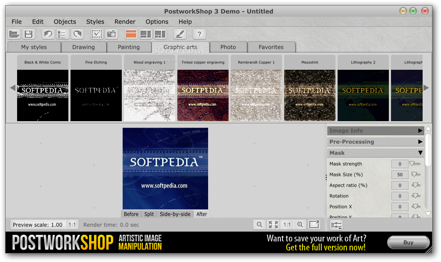
Task: Open an image with the folder icon
Action: coord(14,34)
